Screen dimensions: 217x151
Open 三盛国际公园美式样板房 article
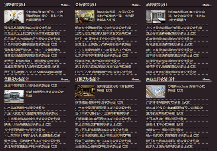click(101, 147)
